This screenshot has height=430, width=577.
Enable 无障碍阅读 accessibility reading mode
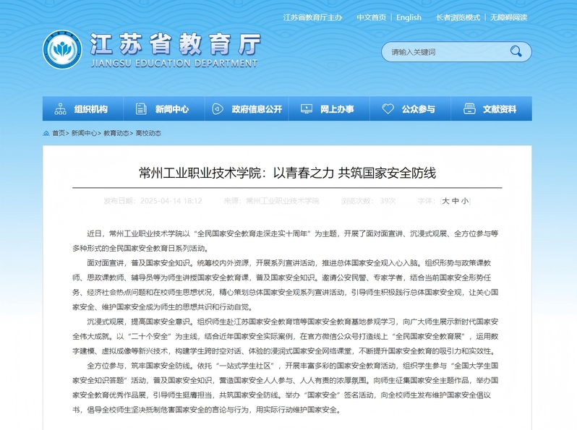coord(509,17)
